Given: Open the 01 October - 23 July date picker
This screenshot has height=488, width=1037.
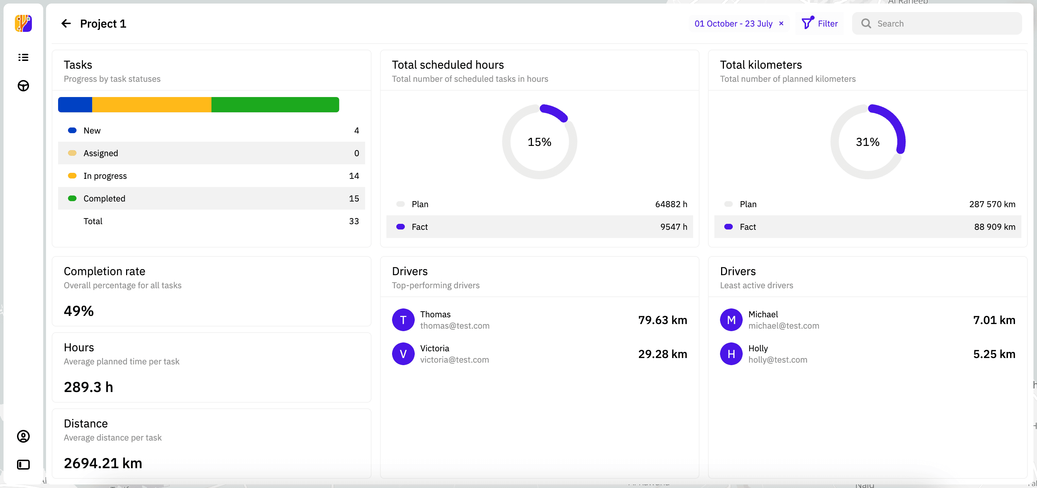Looking at the screenshot, I should (x=733, y=23).
